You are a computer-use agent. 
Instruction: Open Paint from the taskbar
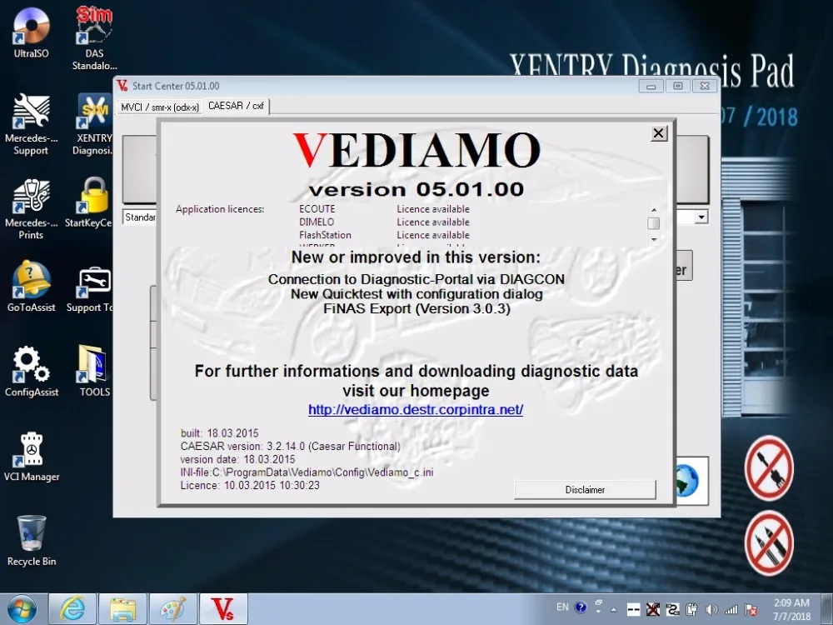pyautogui.click(x=173, y=609)
